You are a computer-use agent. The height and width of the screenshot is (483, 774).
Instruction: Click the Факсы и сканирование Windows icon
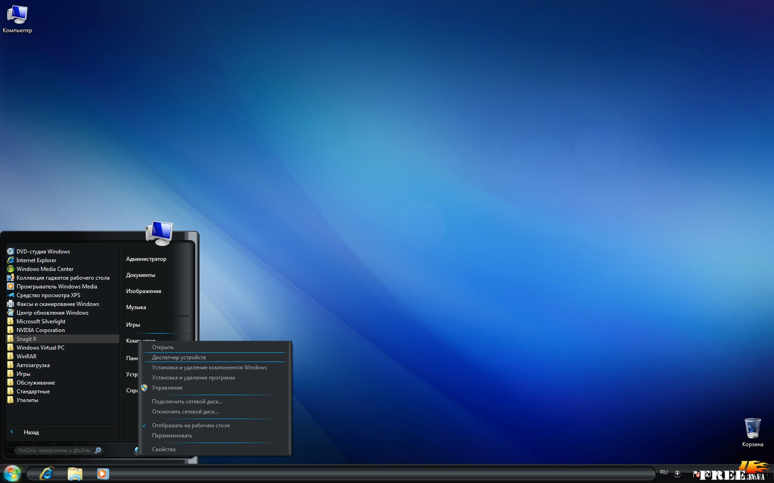11,304
